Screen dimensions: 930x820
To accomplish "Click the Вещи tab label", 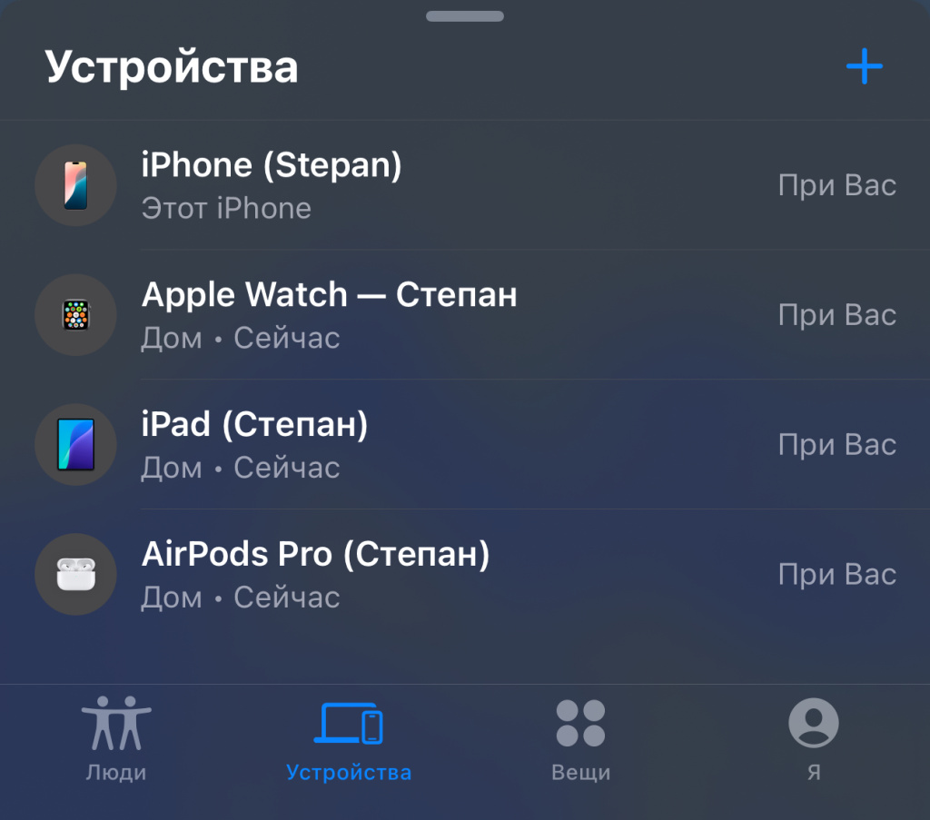I will pyautogui.click(x=580, y=773).
